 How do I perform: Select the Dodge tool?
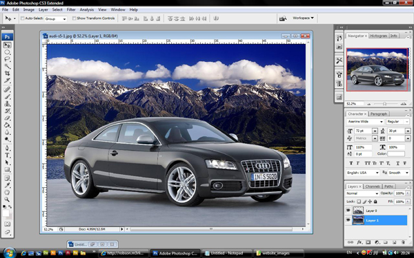(x=7, y=139)
